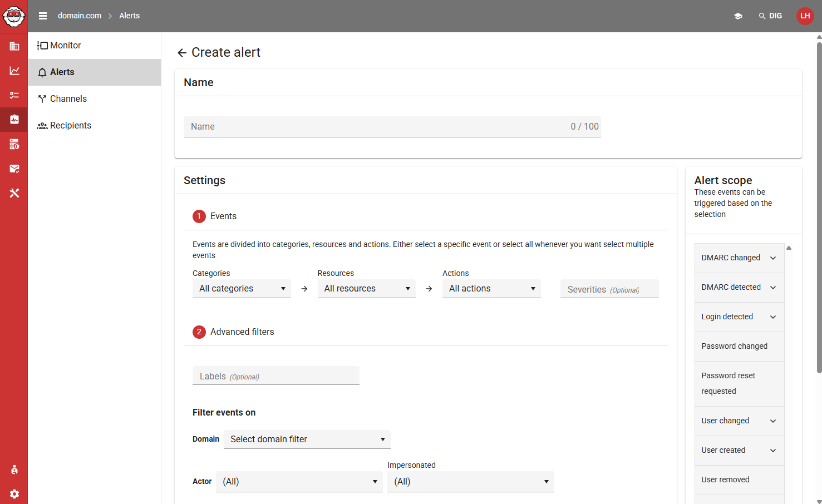Open the Select domain filter dropdown
Screen dimensions: 822x504
click(307, 439)
